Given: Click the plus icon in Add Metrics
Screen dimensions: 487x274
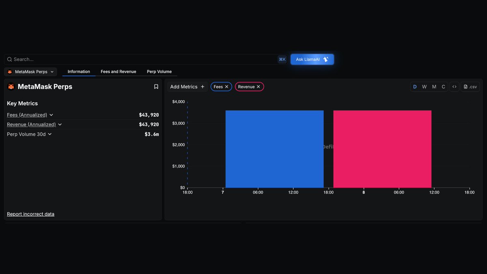Looking at the screenshot, I should point(203,87).
